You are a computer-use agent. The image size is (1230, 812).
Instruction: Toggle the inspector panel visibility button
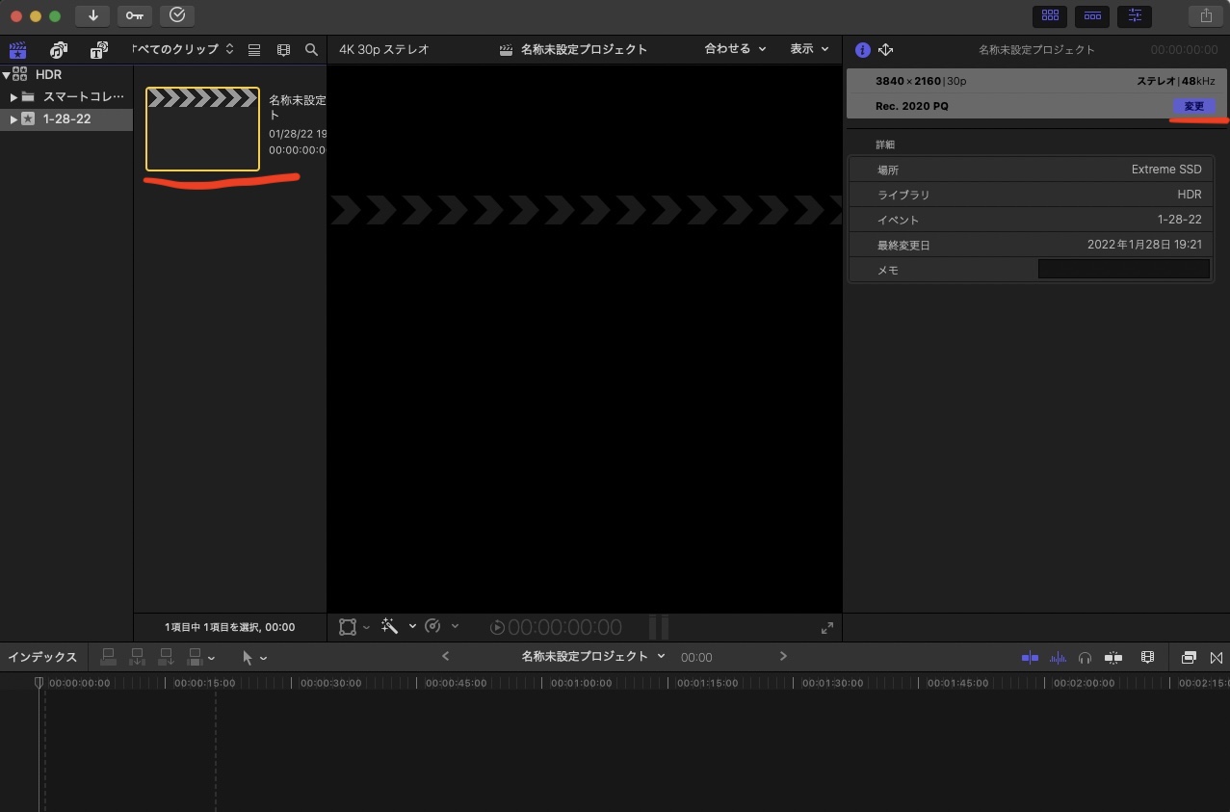1135,15
